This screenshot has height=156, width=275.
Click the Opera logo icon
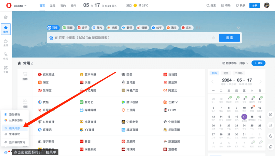coord(9,5)
